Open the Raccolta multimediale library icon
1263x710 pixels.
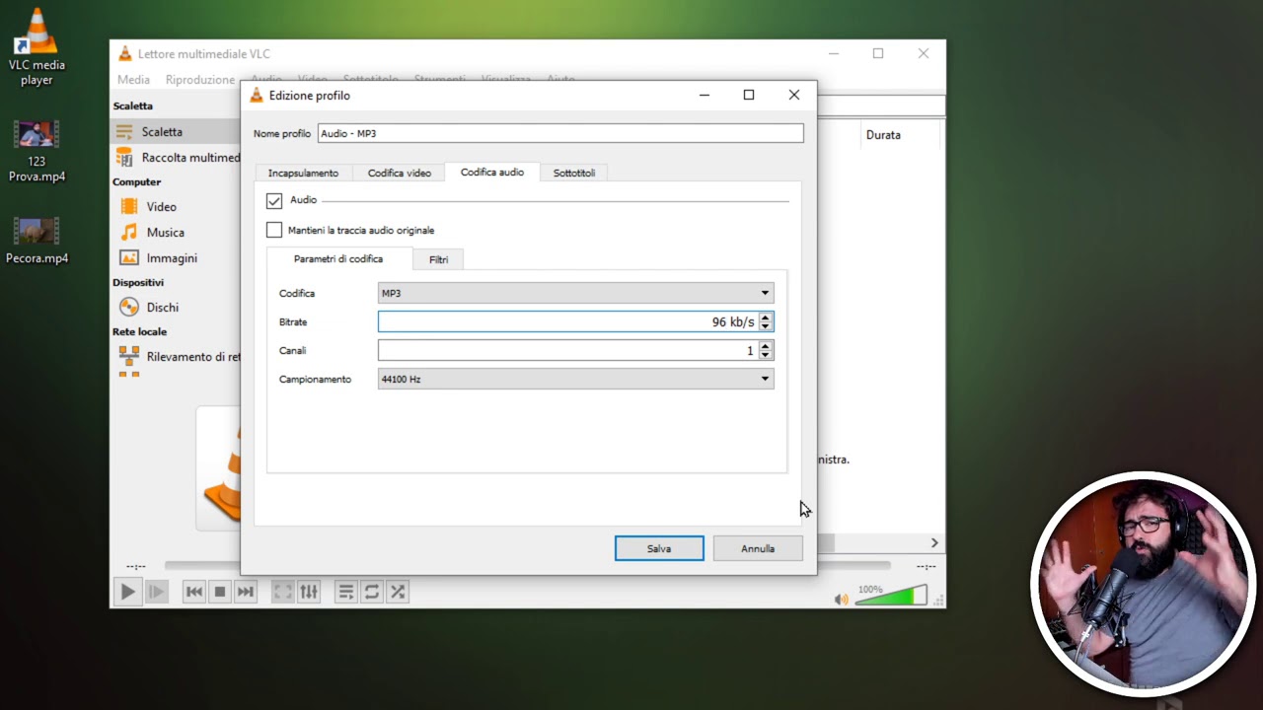pos(124,158)
